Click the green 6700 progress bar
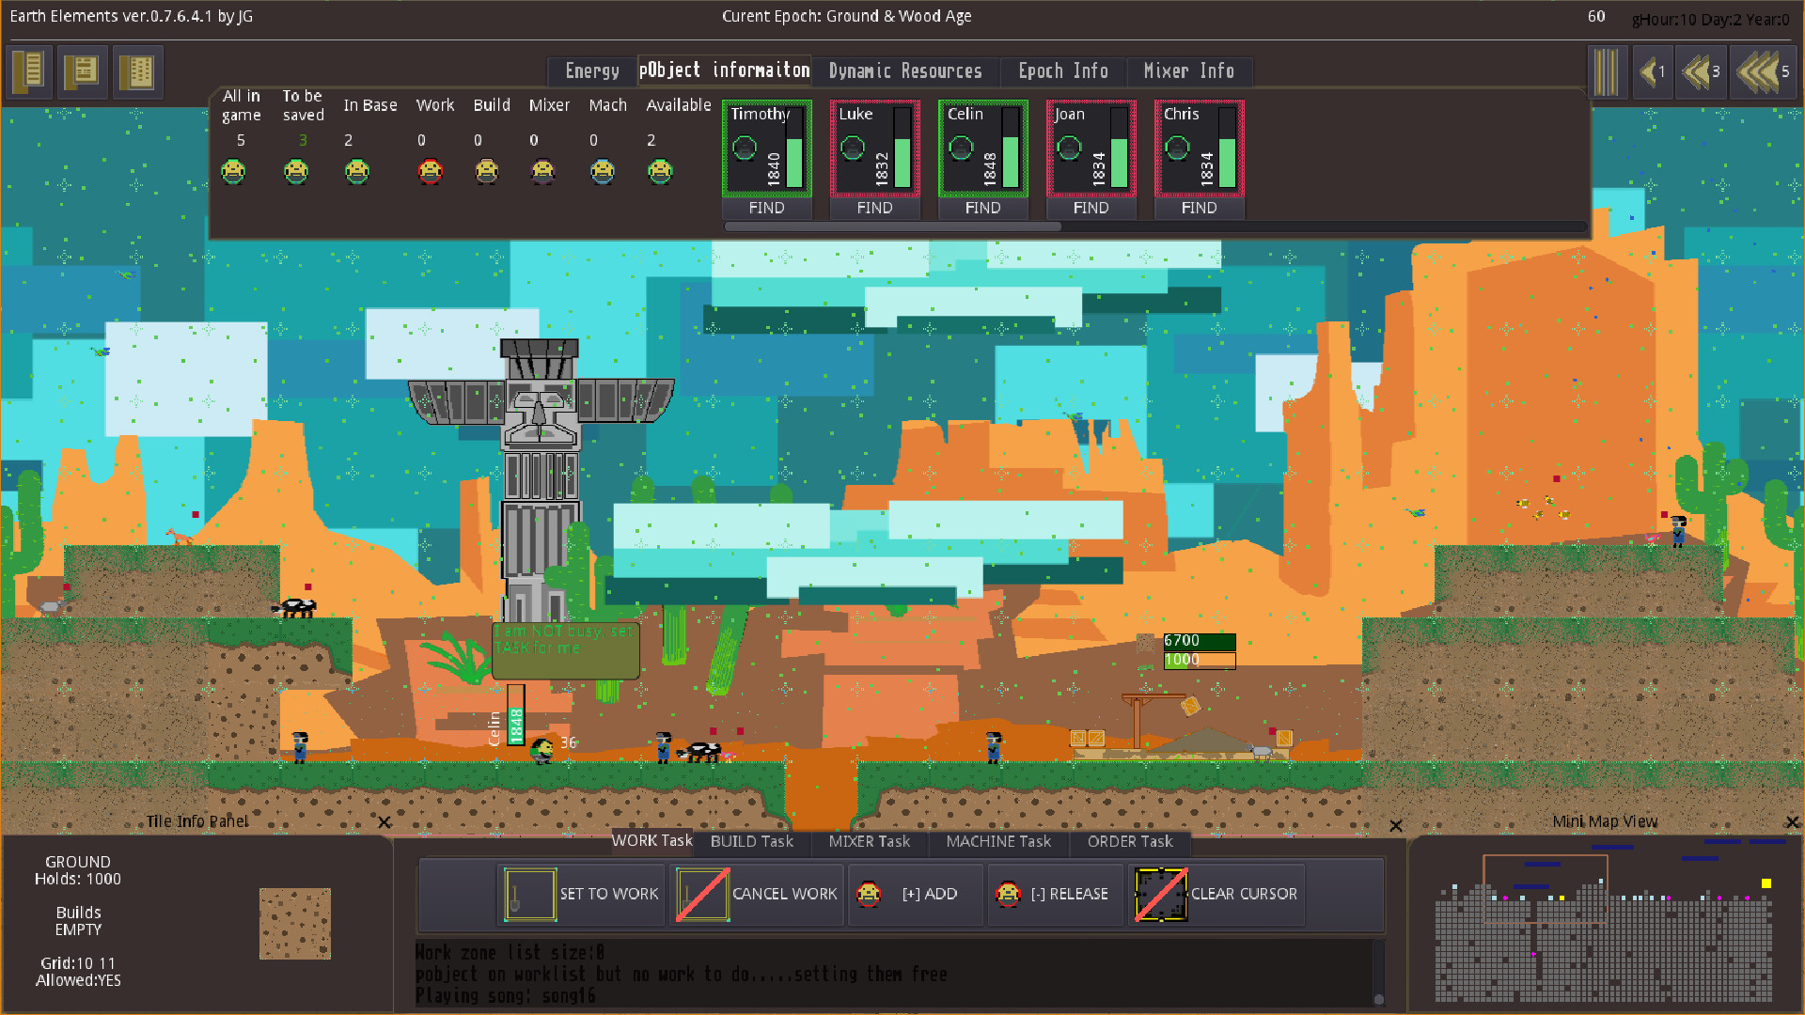 [1198, 640]
